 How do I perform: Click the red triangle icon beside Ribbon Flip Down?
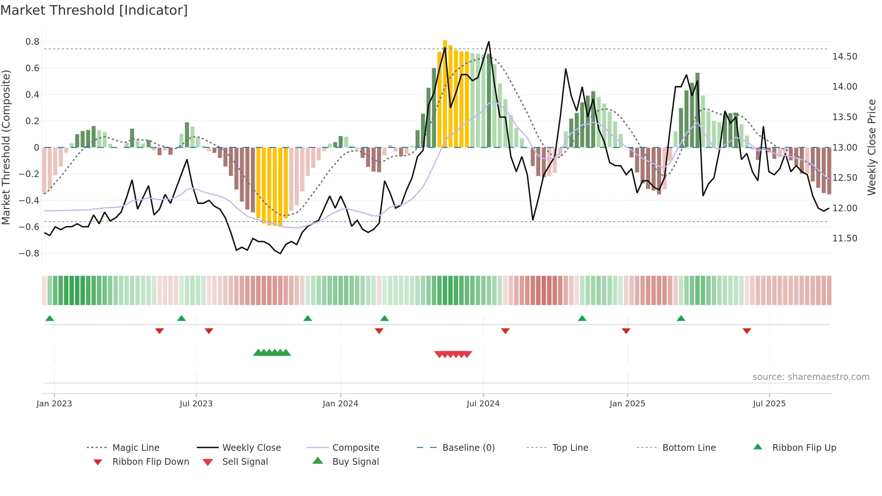[97, 462]
